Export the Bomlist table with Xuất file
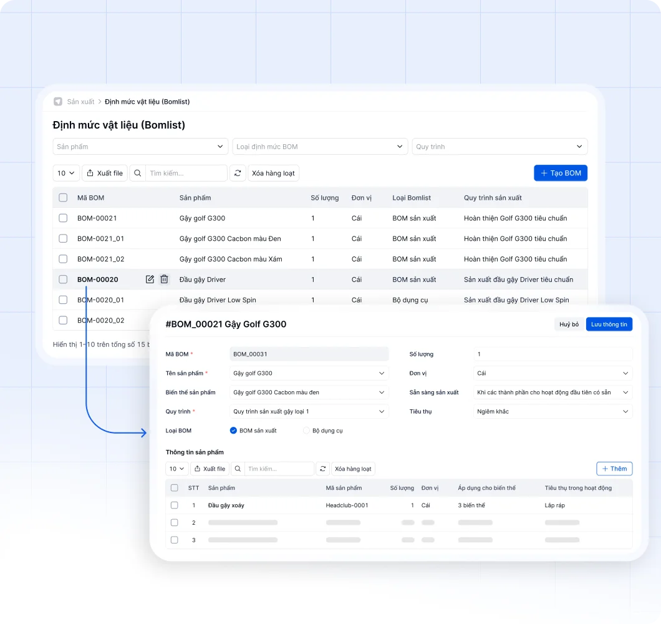Viewport: 661px width, 624px height. [x=105, y=173]
